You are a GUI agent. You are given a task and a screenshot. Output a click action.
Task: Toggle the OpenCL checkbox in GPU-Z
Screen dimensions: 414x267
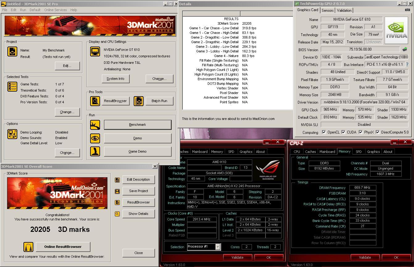pyautogui.click(x=324, y=132)
